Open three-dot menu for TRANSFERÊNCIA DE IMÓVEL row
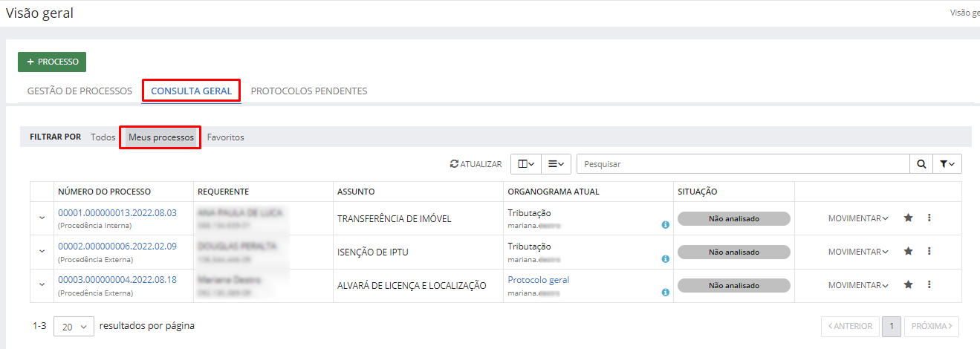 pos(929,218)
